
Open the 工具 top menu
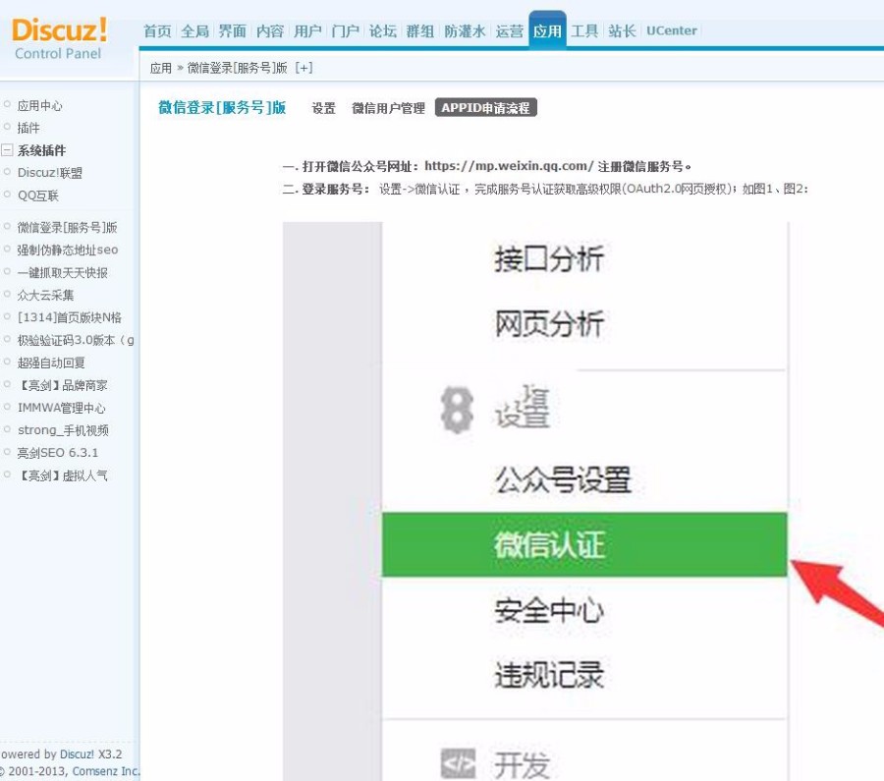(x=584, y=31)
